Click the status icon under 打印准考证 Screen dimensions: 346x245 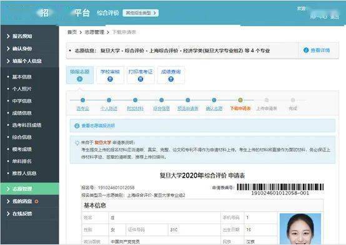pos(141,79)
